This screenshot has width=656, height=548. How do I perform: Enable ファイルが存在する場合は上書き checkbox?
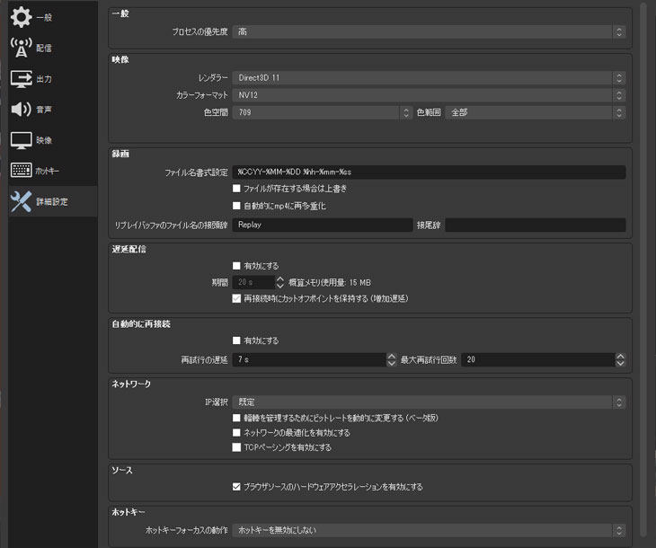pos(236,189)
